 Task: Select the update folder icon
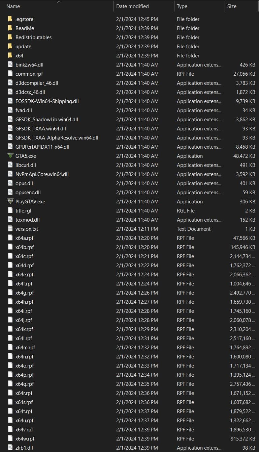coord(10,46)
